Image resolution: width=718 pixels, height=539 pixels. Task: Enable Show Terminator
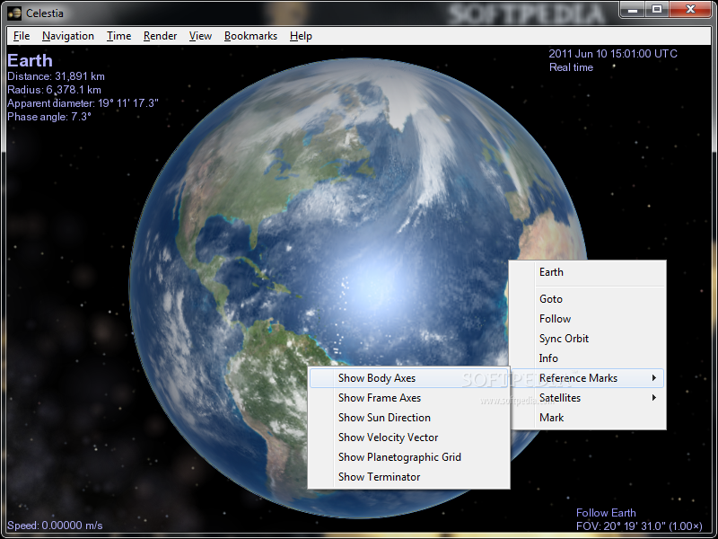pyautogui.click(x=409, y=477)
